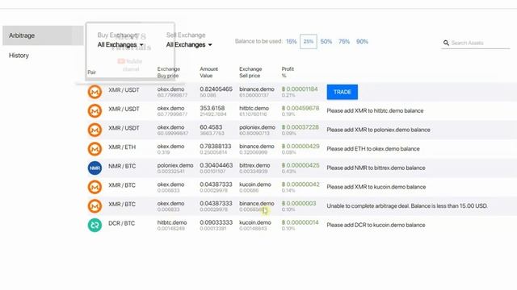Click the Monero icon in the XMR / ETH row
The width and height of the screenshot is (517, 290).
click(x=95, y=149)
